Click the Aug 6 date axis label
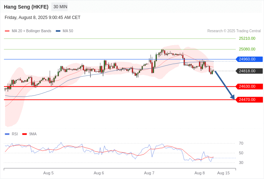Viewport: 264px width, 179px height. pyautogui.click(x=99, y=173)
